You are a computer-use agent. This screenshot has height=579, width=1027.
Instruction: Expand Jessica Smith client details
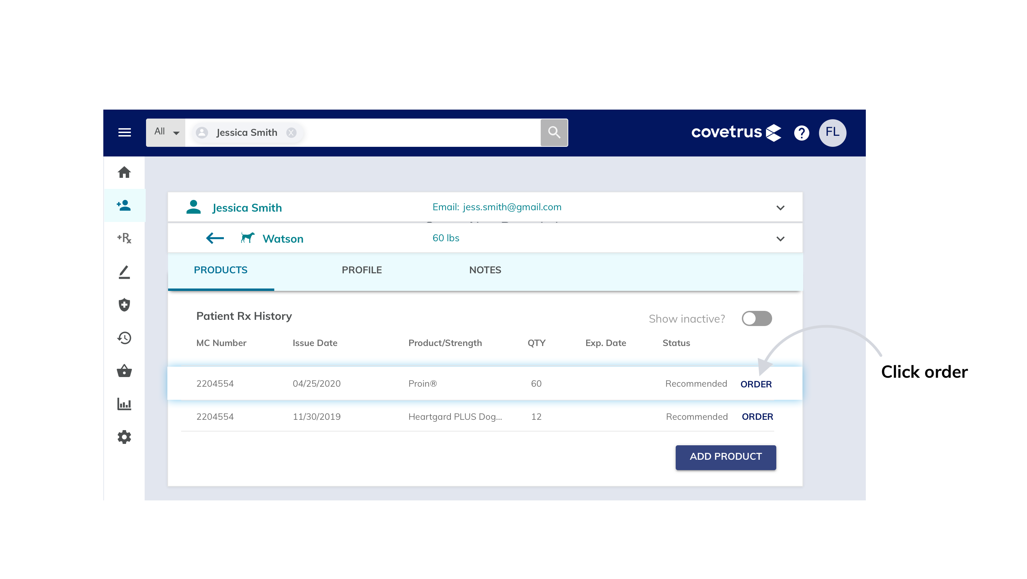780,208
